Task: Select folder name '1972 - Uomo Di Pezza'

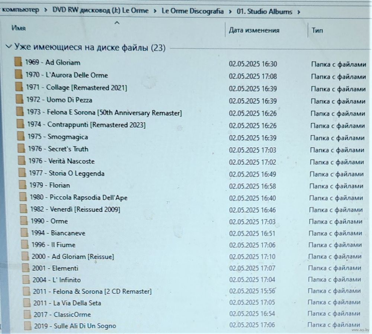Action: click(x=59, y=100)
